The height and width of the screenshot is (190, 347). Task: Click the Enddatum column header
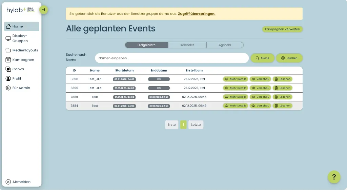[x=159, y=70]
